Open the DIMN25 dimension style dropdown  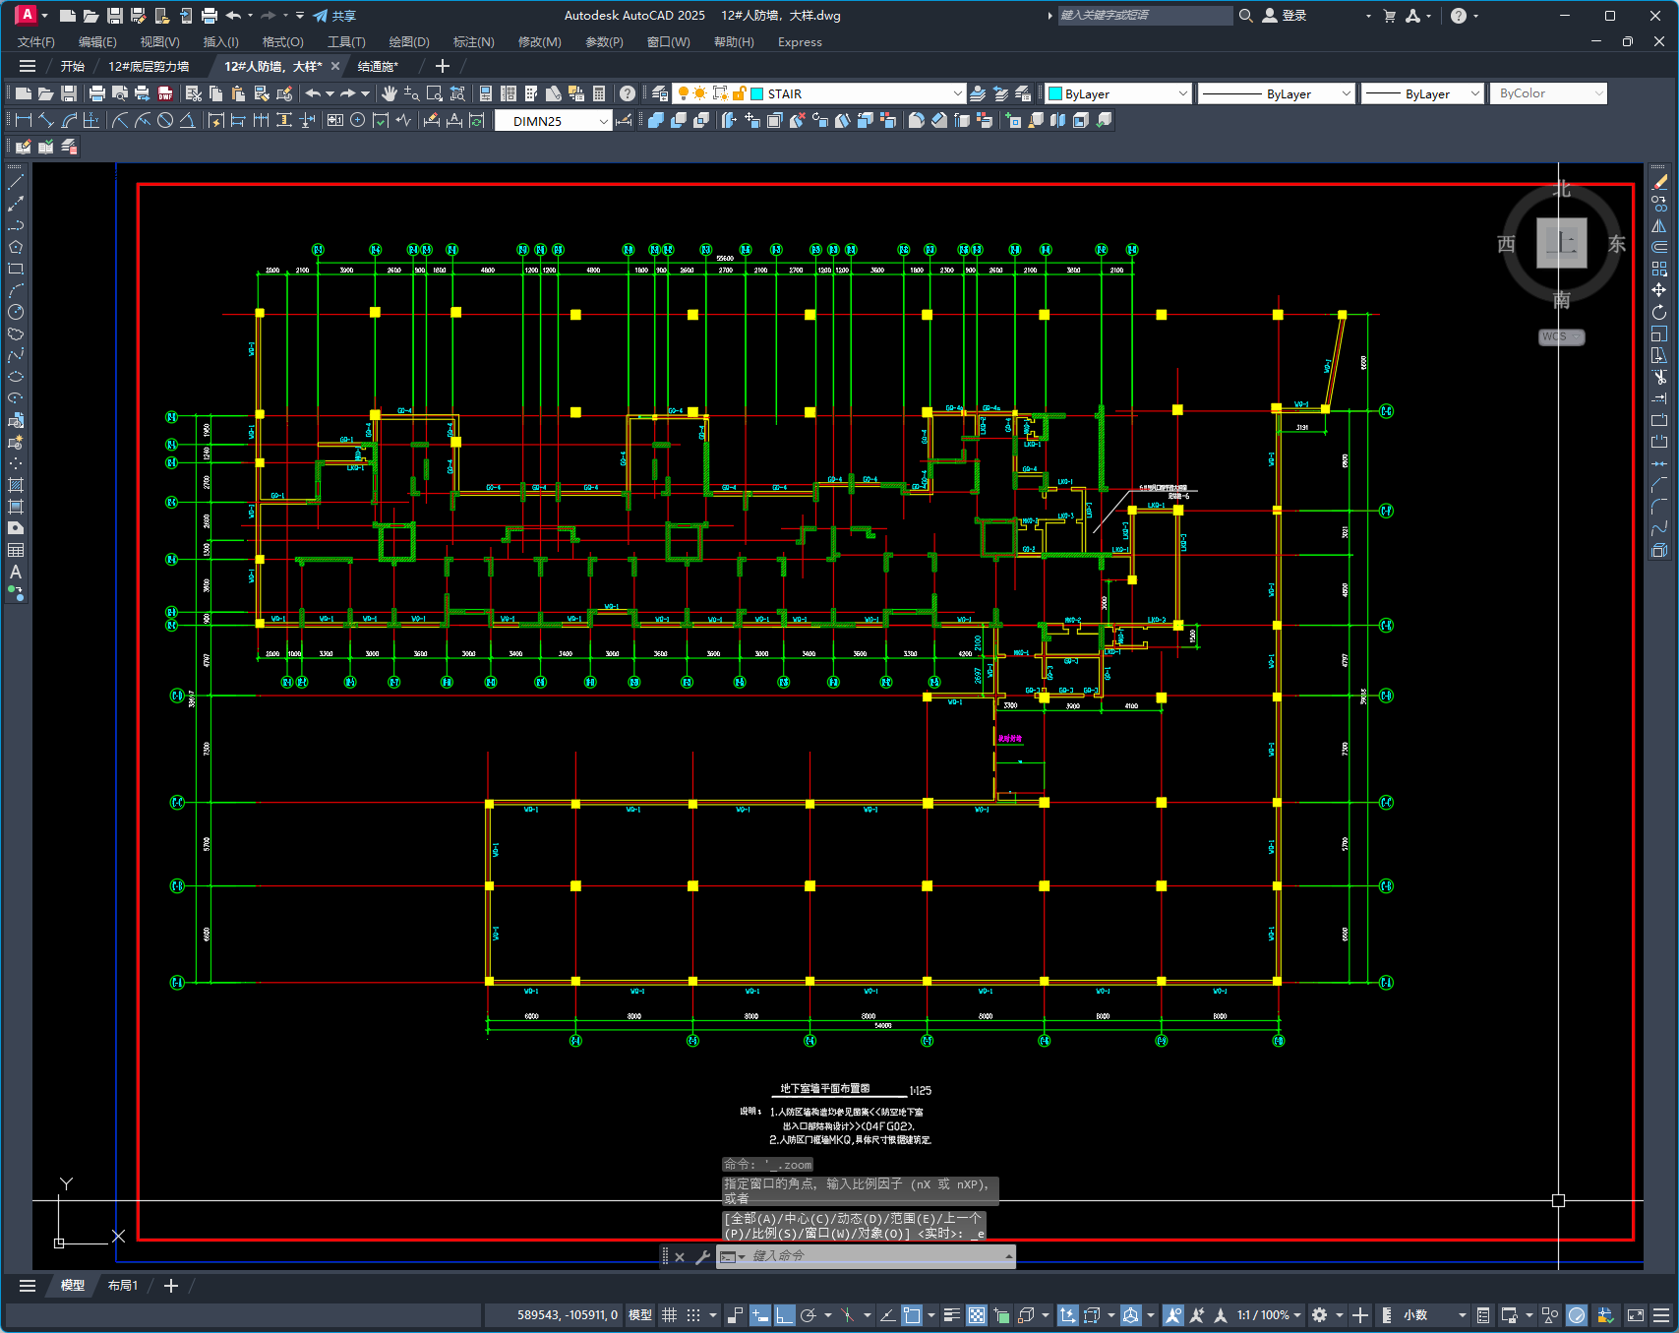click(603, 121)
